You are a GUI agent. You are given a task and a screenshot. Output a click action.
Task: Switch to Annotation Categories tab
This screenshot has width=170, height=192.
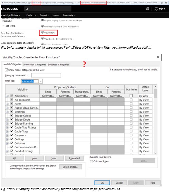35,65
